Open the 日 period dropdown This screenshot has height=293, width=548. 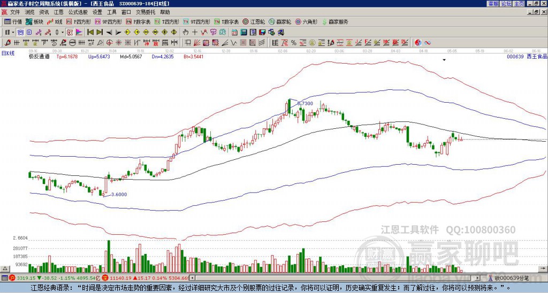pos(9,33)
